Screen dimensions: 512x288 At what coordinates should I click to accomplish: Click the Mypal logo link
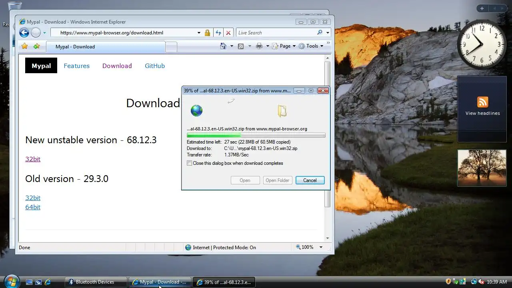[x=41, y=66]
